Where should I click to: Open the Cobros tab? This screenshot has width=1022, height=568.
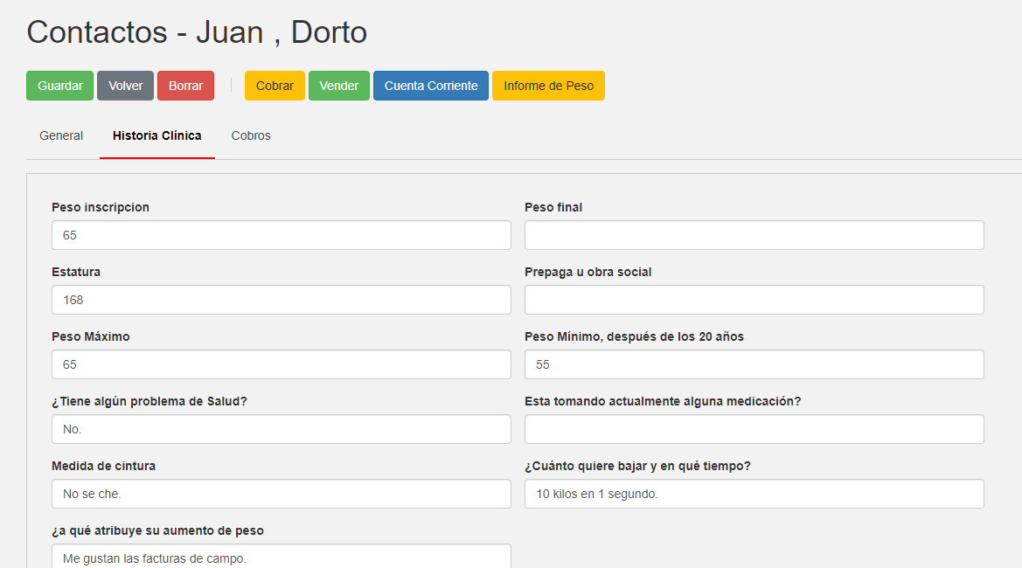pyautogui.click(x=251, y=135)
